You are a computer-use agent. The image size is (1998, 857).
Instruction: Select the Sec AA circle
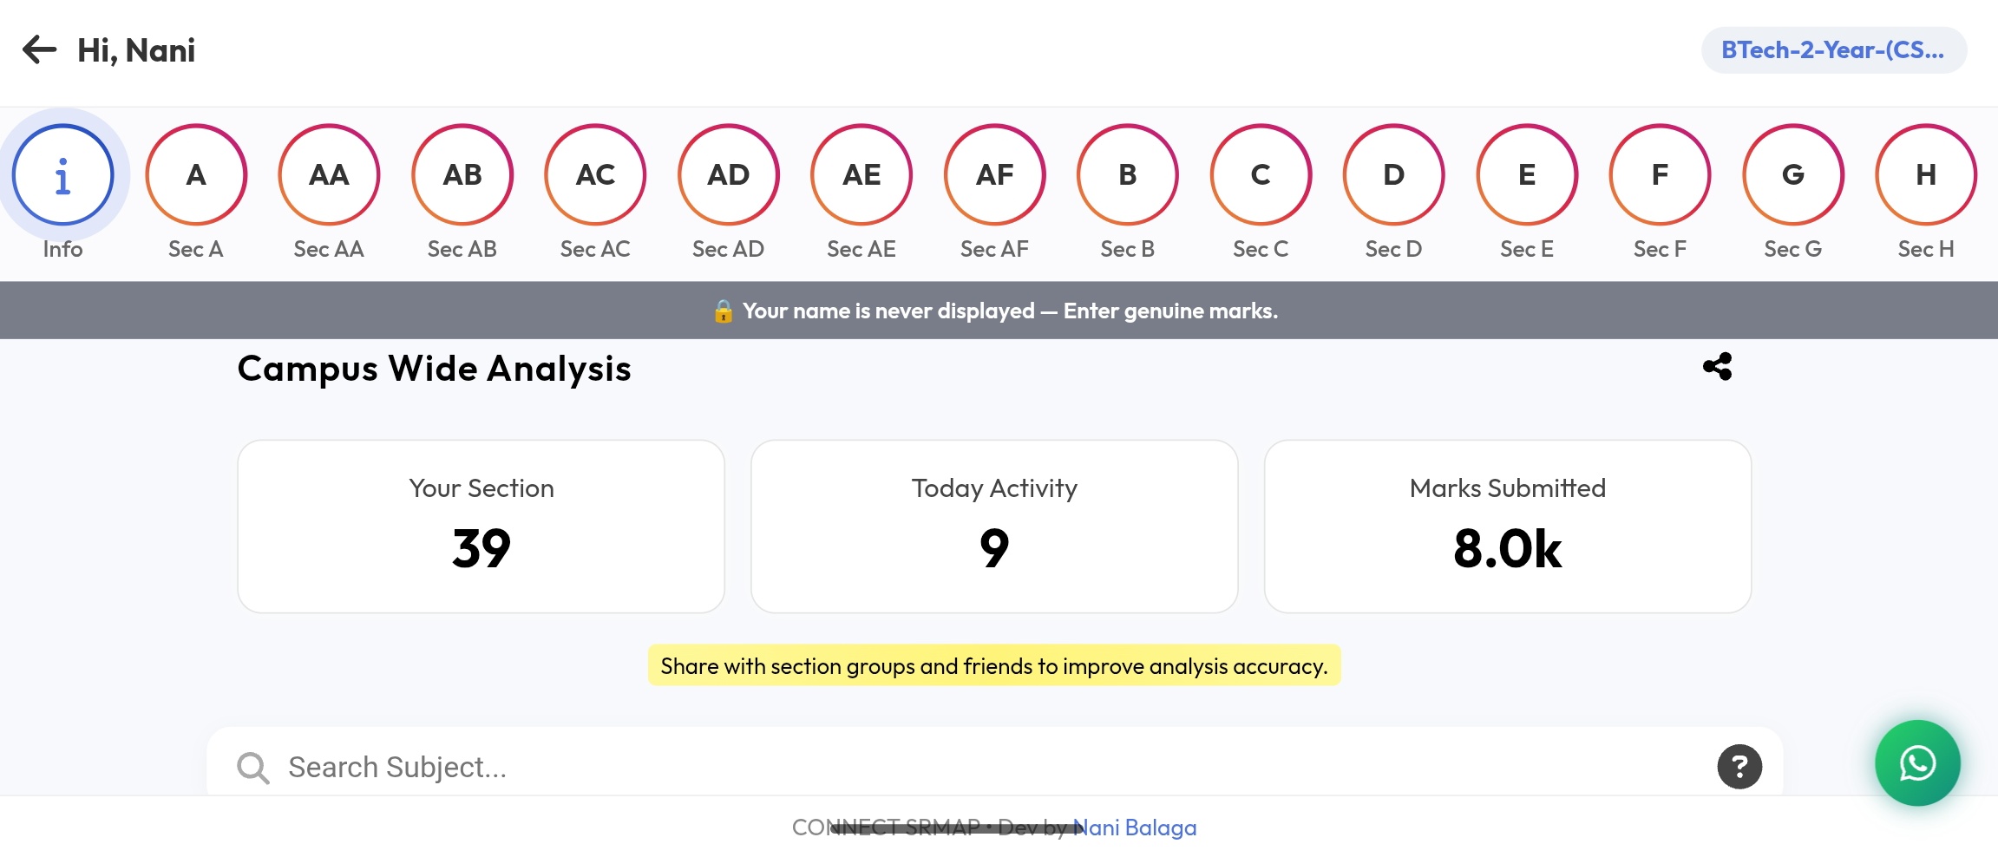tap(329, 175)
